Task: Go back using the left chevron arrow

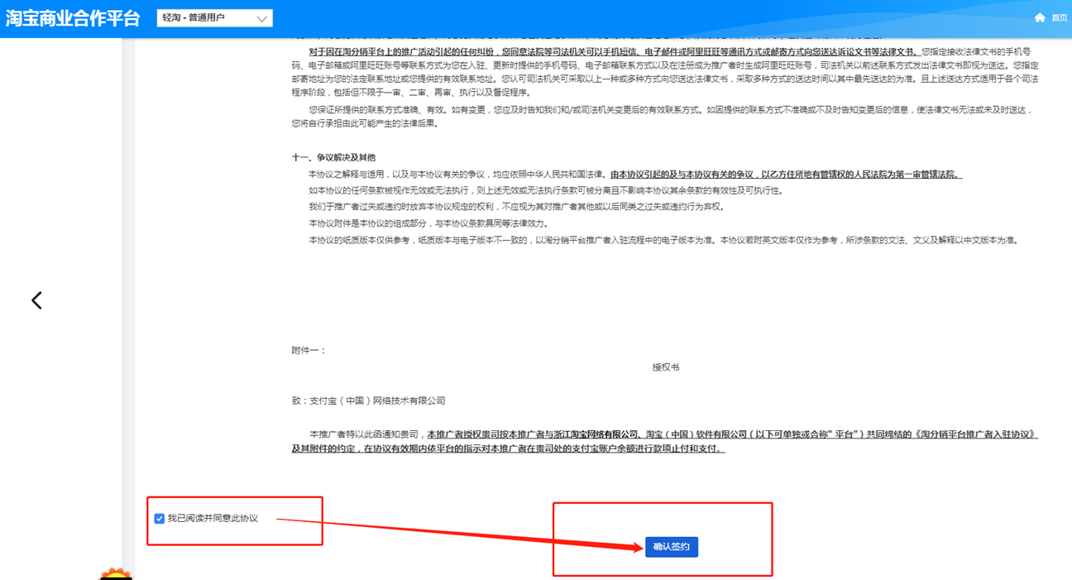Action: coord(36,300)
